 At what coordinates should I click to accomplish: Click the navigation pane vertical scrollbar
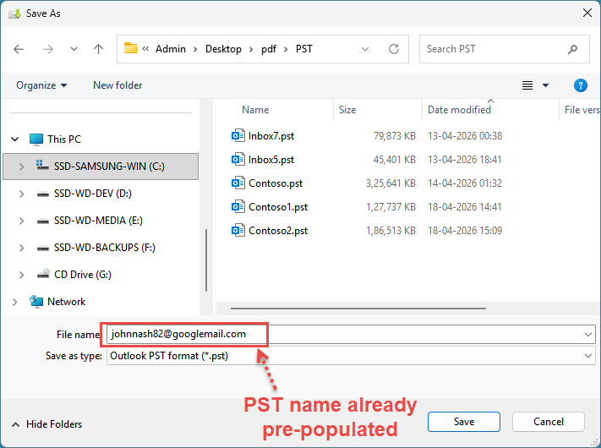pos(206,260)
